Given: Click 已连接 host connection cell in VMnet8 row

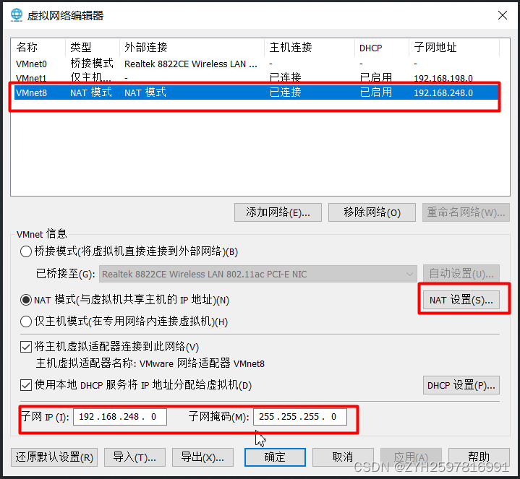Looking at the screenshot, I should (285, 92).
